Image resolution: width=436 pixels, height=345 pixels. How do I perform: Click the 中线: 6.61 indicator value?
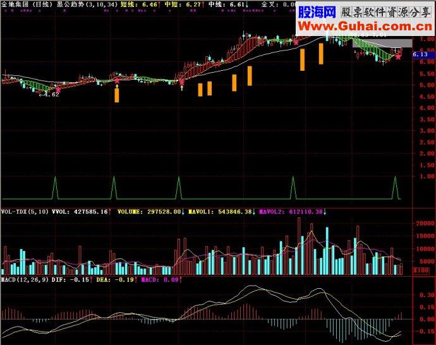(228, 4)
